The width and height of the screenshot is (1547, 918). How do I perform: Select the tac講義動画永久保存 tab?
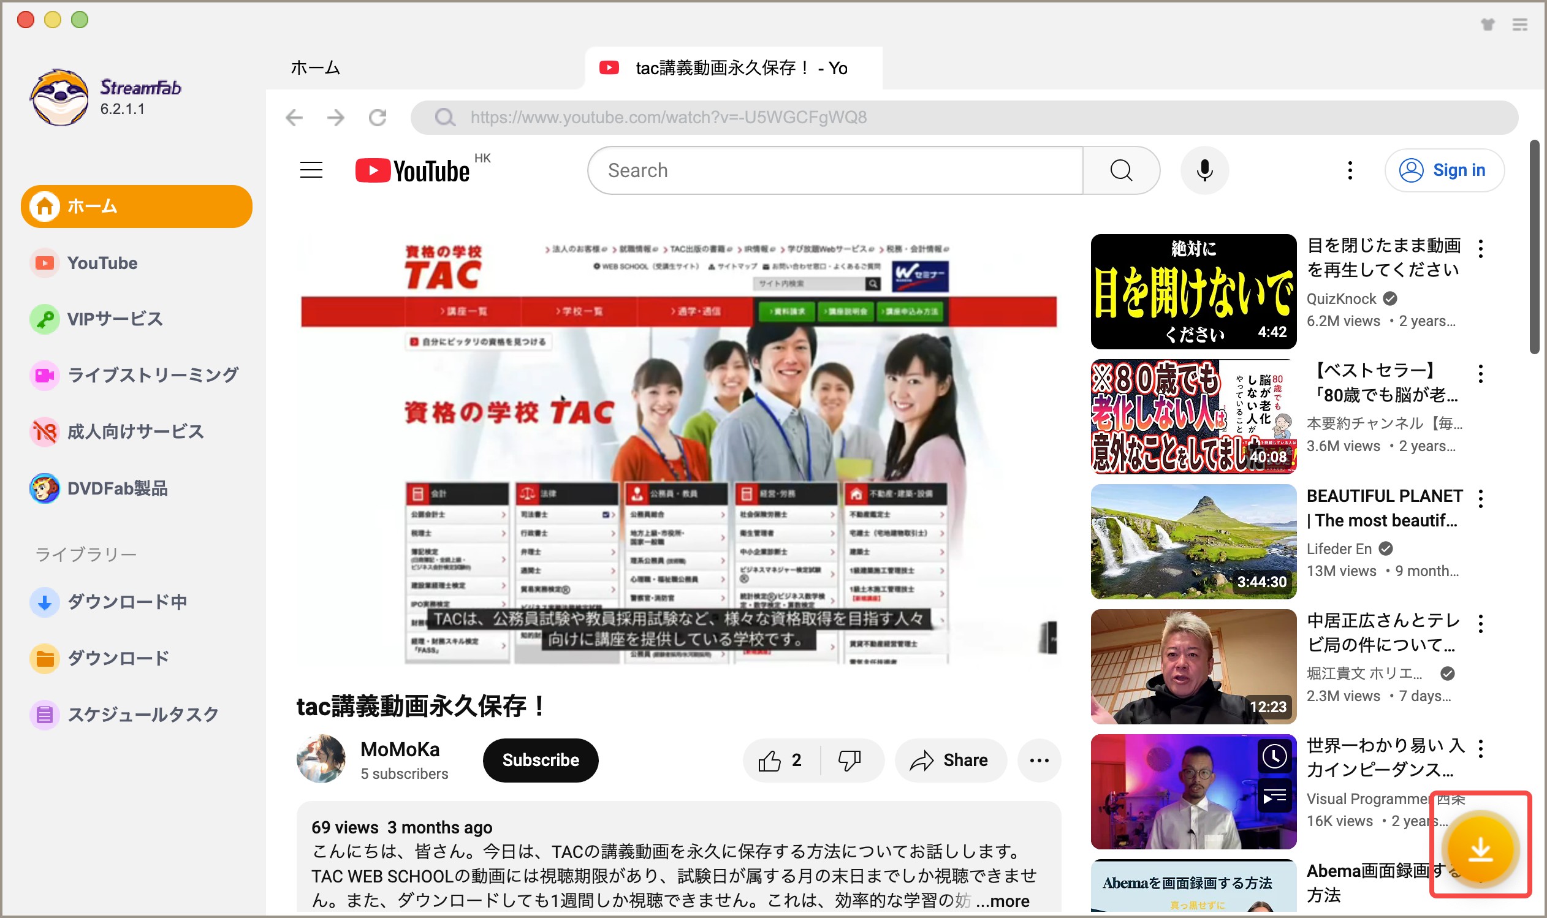[x=734, y=67]
